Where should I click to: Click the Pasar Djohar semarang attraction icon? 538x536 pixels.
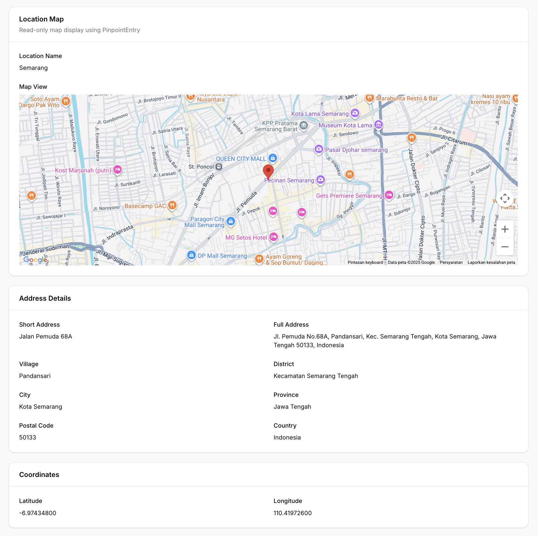coord(319,149)
